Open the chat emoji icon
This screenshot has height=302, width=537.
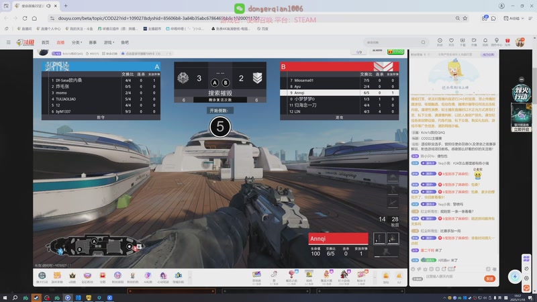click(x=413, y=269)
